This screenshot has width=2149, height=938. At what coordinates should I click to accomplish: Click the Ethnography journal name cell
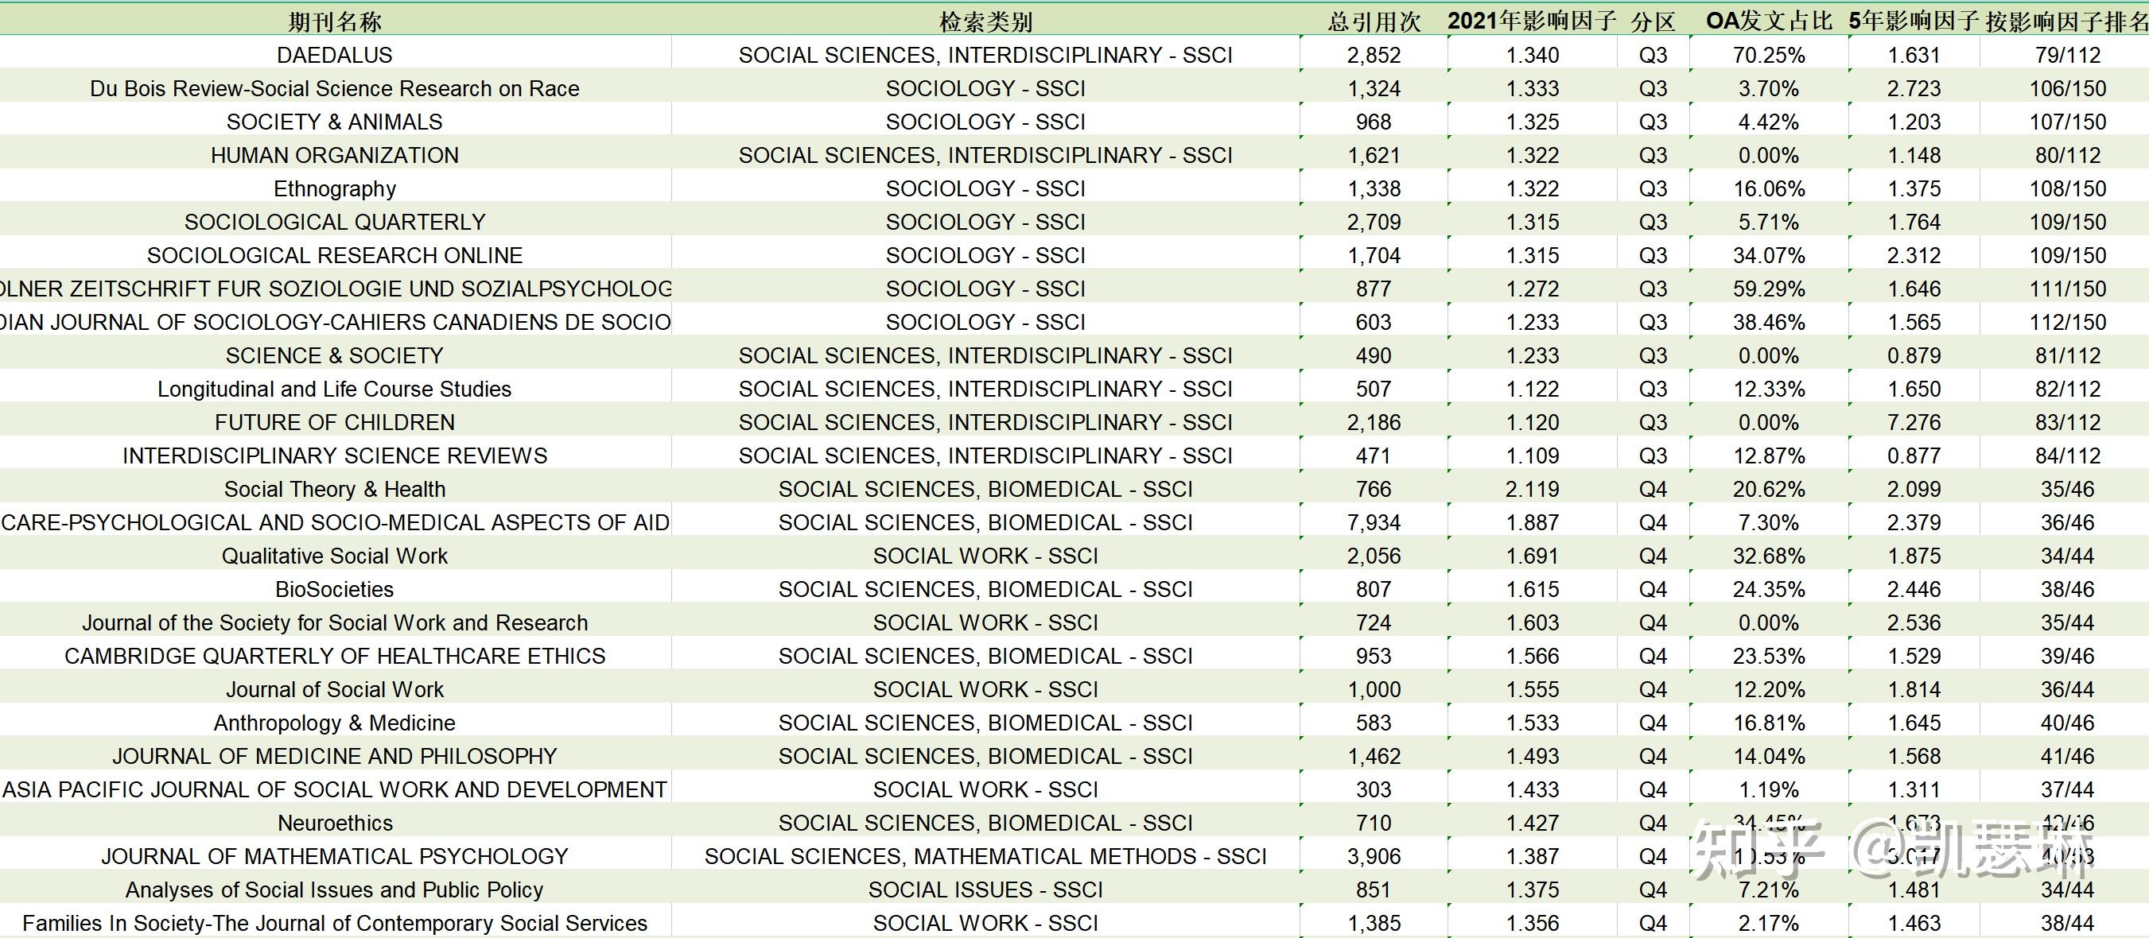[x=335, y=188]
